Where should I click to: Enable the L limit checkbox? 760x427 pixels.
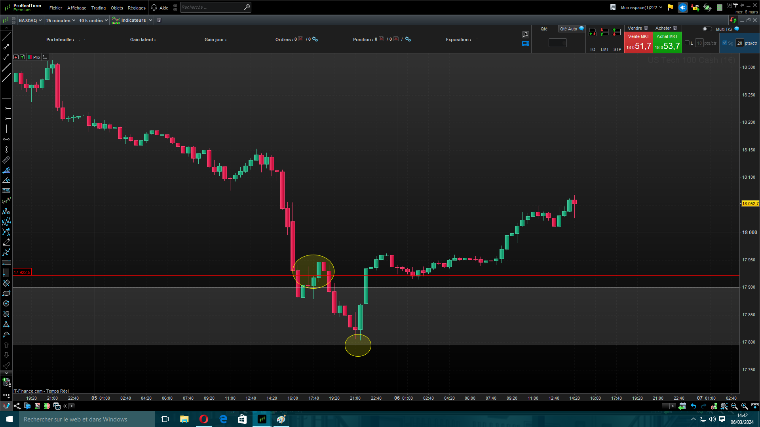click(x=687, y=43)
